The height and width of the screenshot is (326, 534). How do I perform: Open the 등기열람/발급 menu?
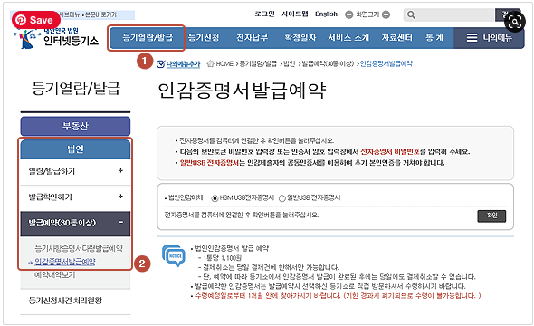(148, 37)
